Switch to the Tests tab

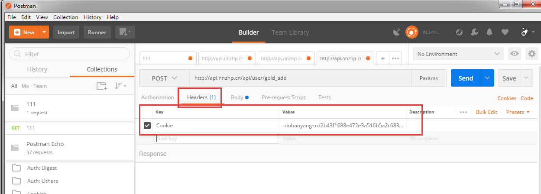(x=324, y=97)
